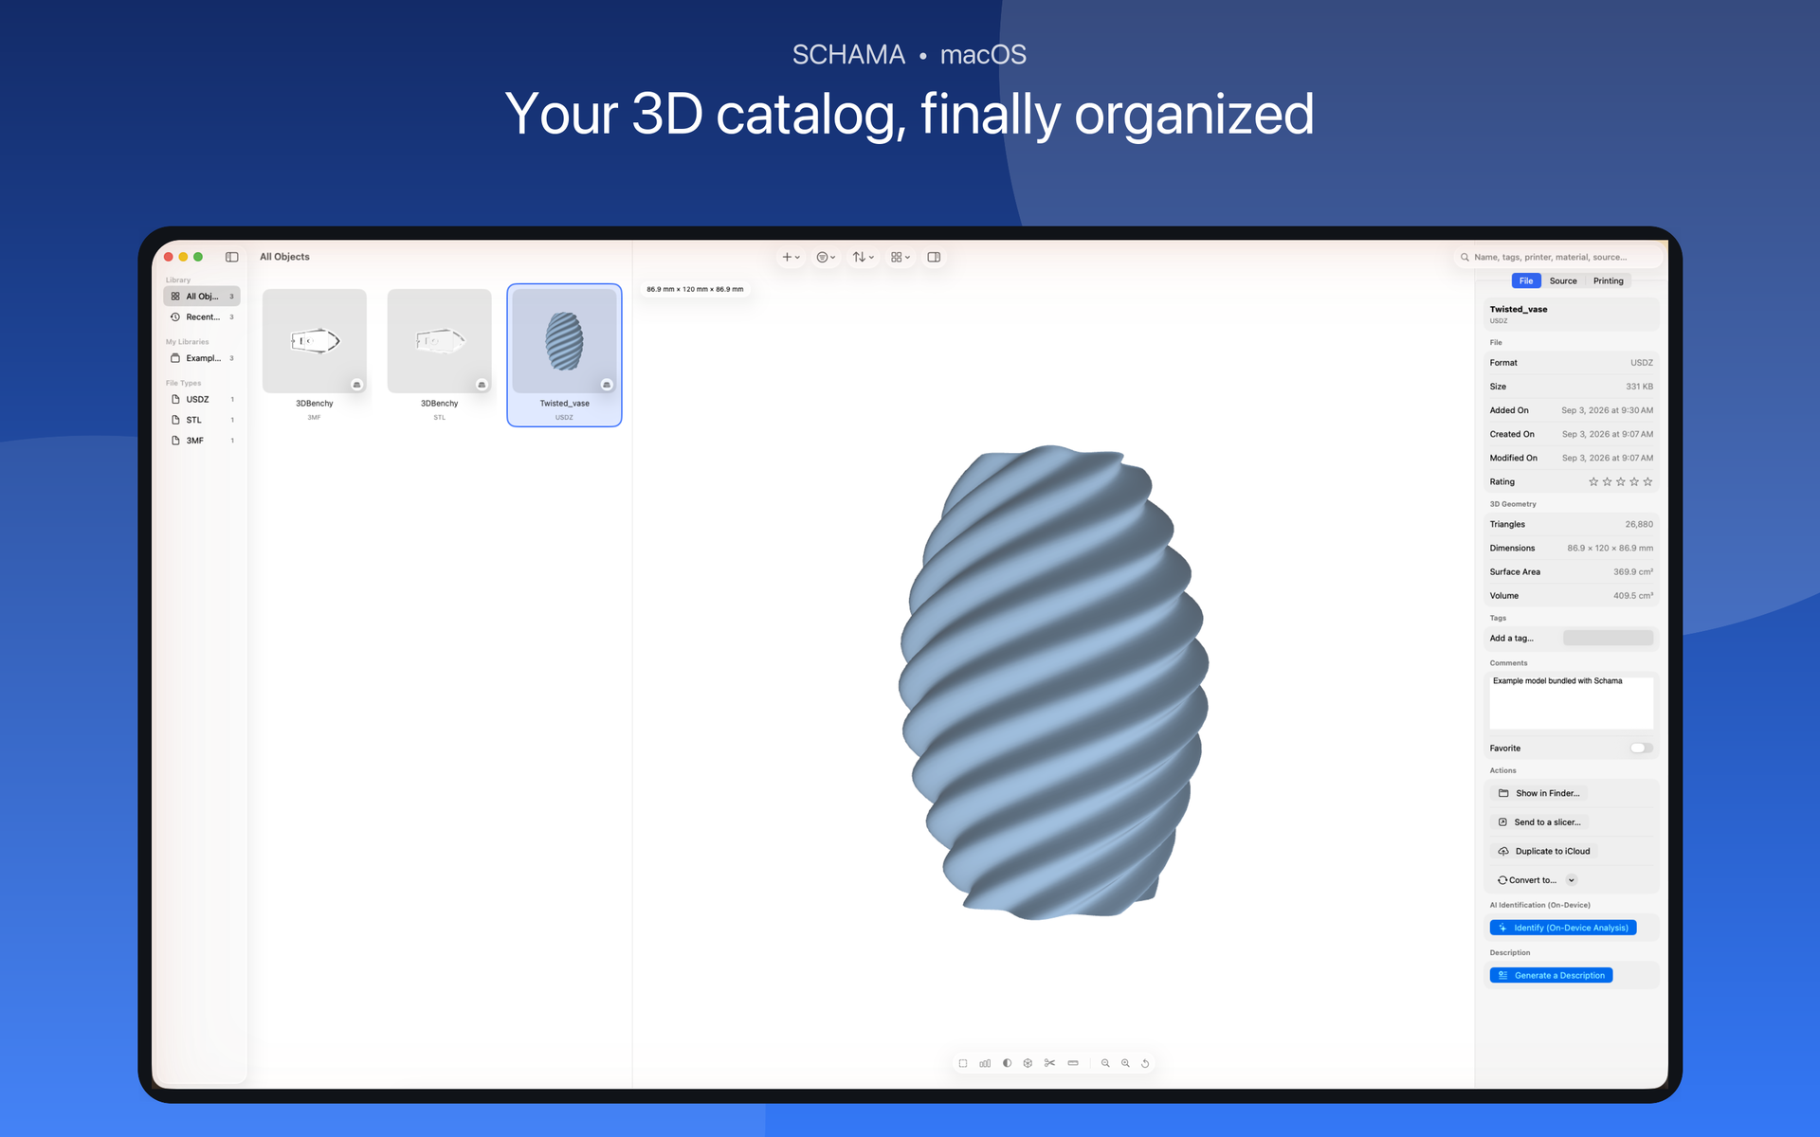
Task: Select the Twisted_vase USDZ thumbnail
Action: [565, 341]
